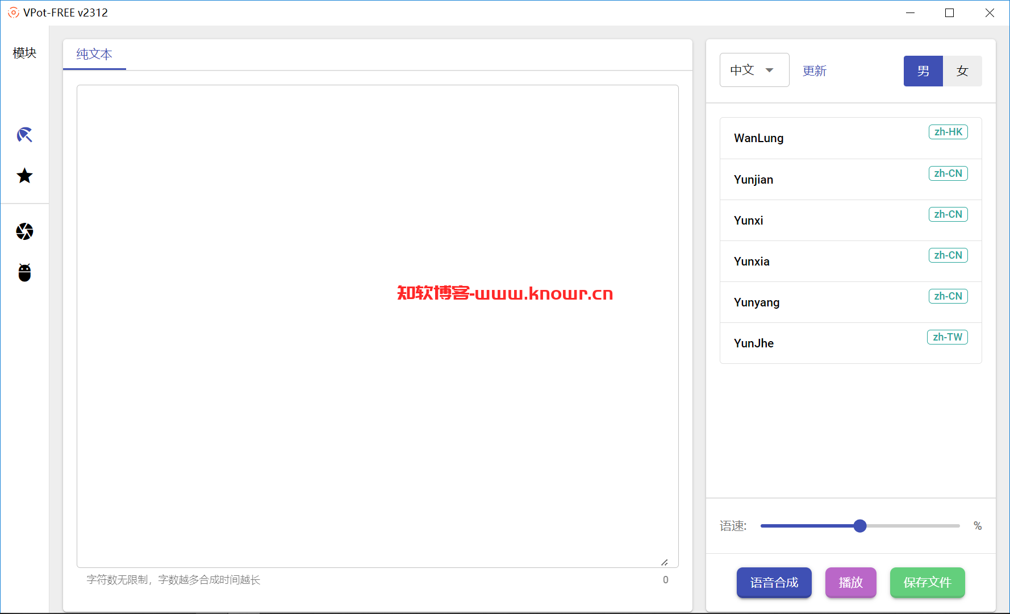
Task: Click the zh-TW tag on YunJhe
Action: 948,337
